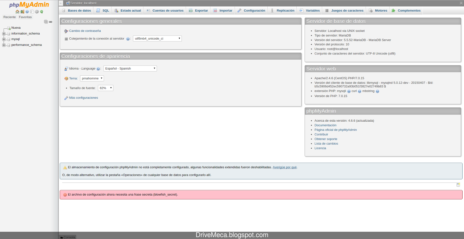Collapse all tree items with minus icon
The height and width of the screenshot is (239, 464).
[x=46, y=22]
